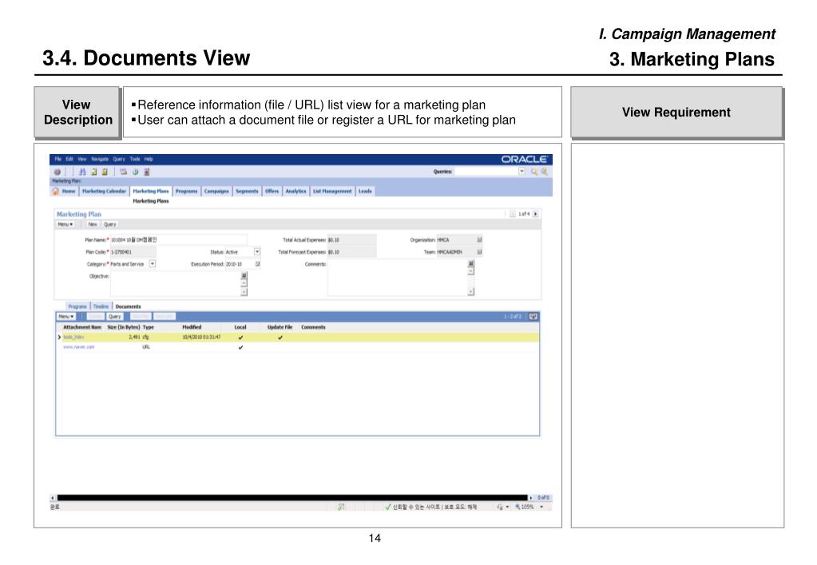Click the browser zoom 105% icon

point(518,507)
